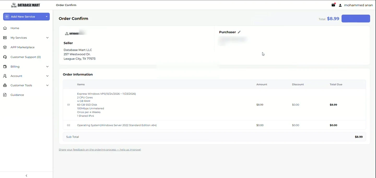Collapse the sidebar with the left arrow
The height and width of the screenshot is (178, 376).
click(26, 176)
